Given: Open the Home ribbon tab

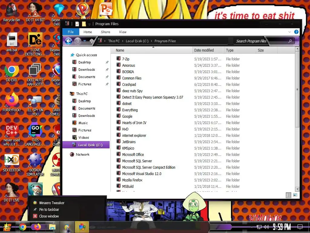Looking at the screenshot, I should pyautogui.click(x=88, y=32).
